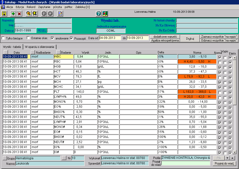The image size is (239, 169).
Task: Click the magnifier with question mark query icon
Action: click(28, 14)
